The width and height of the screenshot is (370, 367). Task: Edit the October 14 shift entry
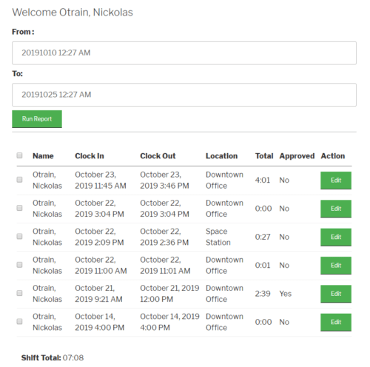coord(336,322)
